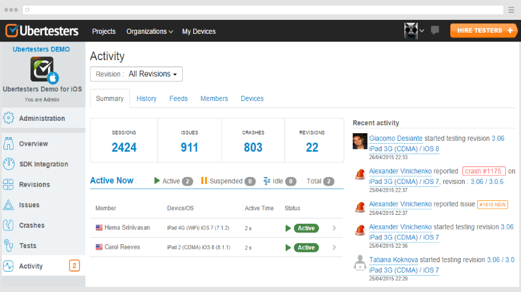Screen dimensions: 521x292
Task: Select the Summary tab
Action: coord(109,99)
